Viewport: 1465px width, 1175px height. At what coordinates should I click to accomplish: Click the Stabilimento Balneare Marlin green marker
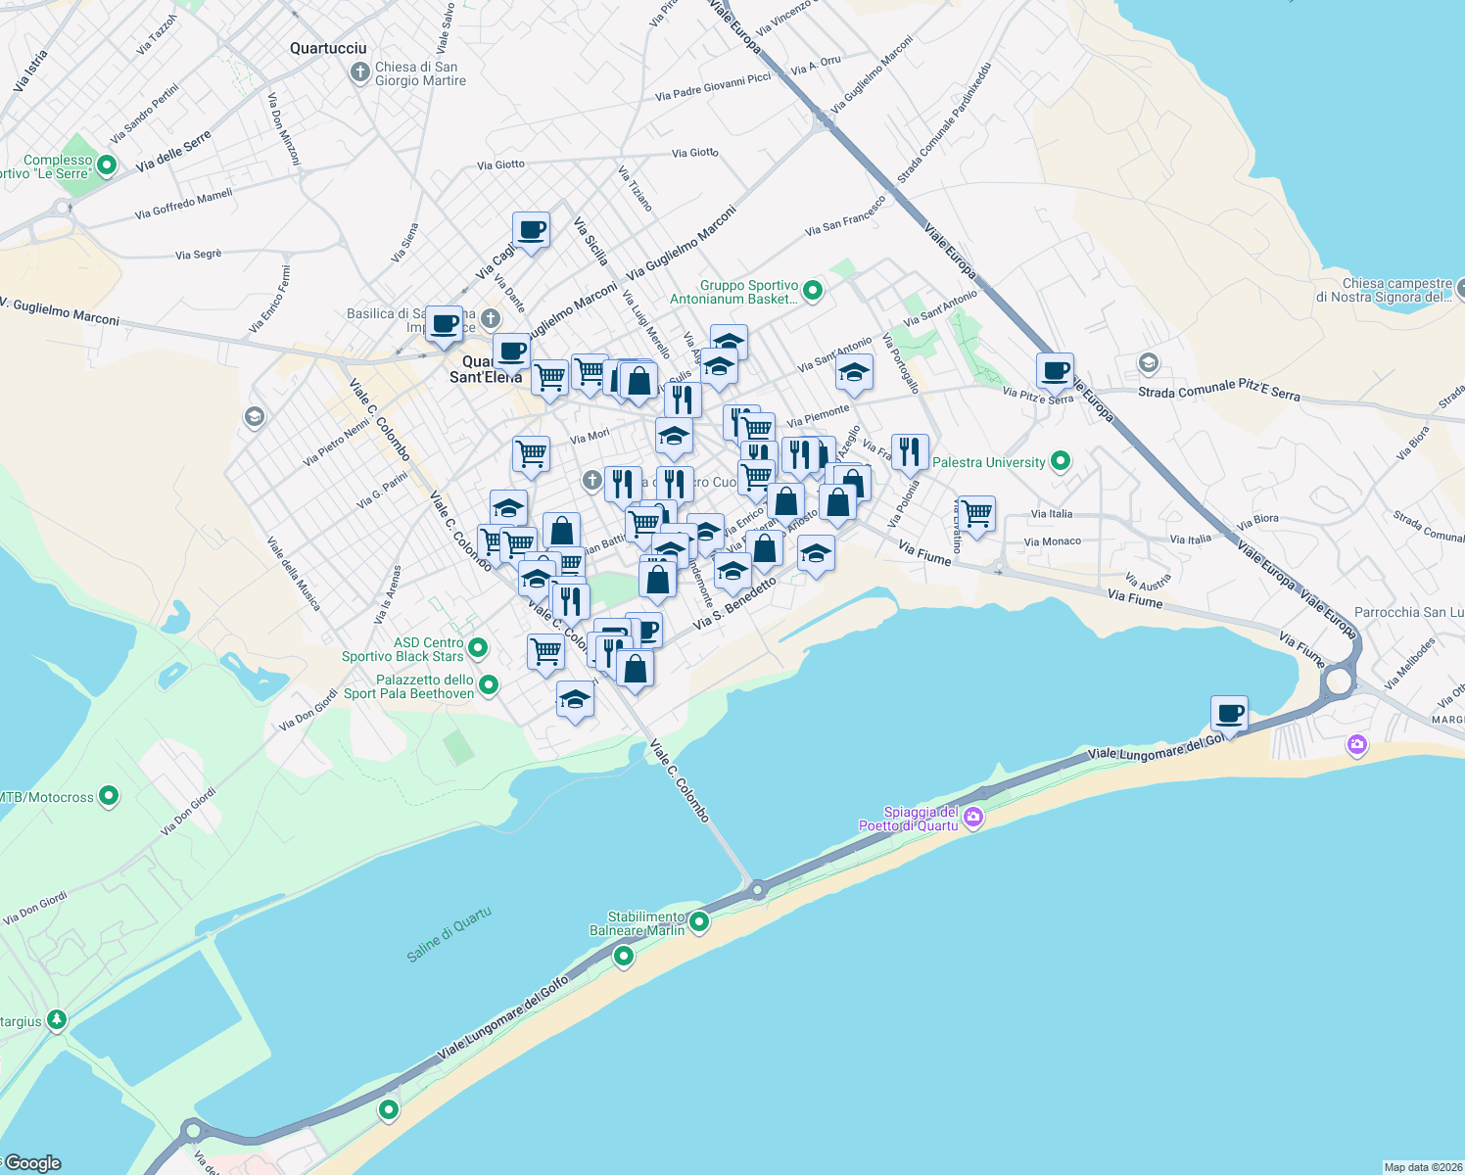pos(698,920)
